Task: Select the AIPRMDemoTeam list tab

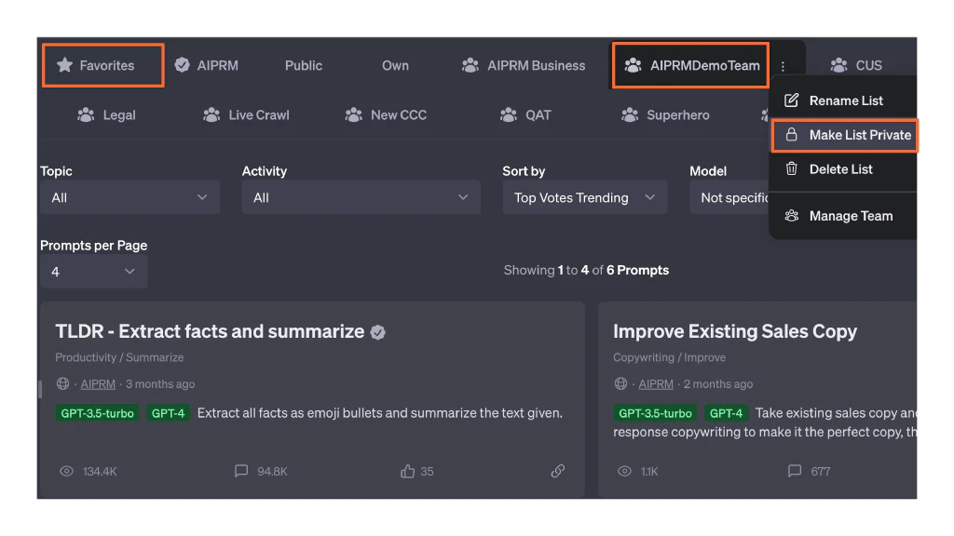Action: (690, 65)
